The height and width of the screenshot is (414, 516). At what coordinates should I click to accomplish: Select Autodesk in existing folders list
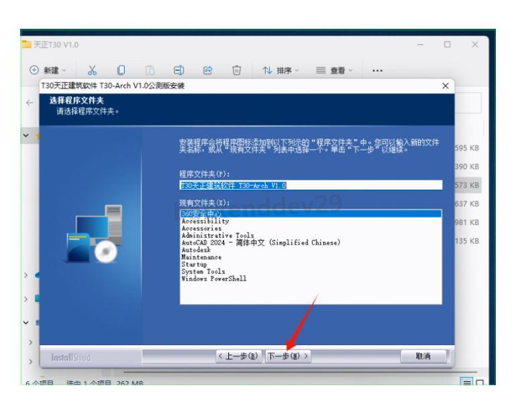[197, 247]
